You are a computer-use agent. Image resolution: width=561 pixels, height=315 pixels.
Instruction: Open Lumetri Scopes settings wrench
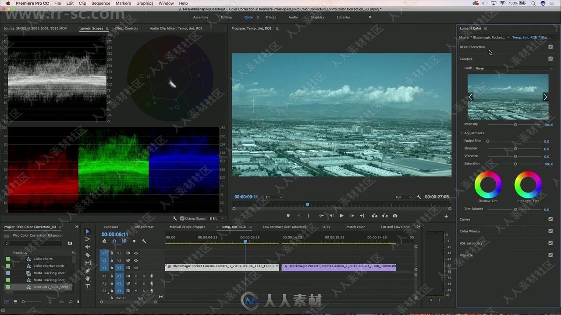175,218
